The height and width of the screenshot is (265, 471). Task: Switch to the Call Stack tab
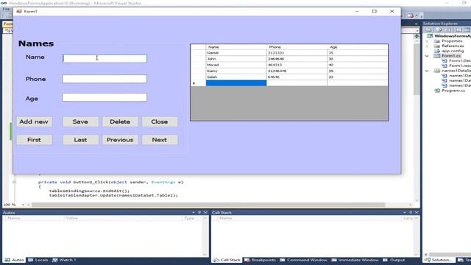[x=227, y=260]
